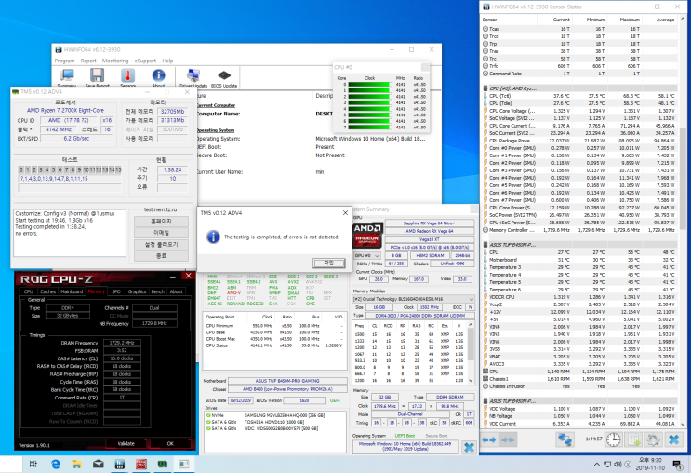This screenshot has height=473, width=691.
Task: Open eSupport menu in HWiNFO64
Action: point(145,61)
